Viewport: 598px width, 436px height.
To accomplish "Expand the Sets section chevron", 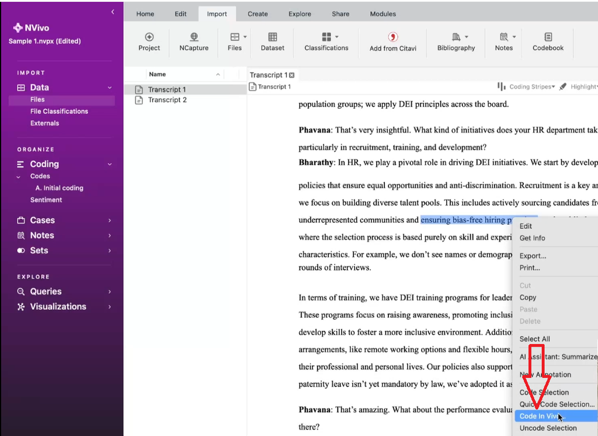I will (110, 250).
